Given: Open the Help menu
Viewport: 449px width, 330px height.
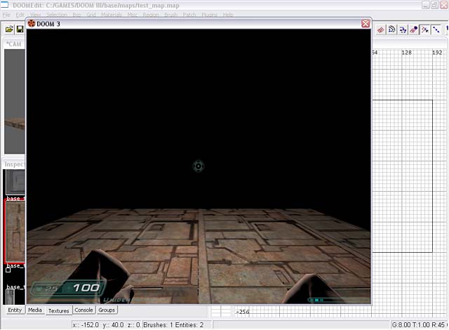Looking at the screenshot, I should coord(228,14).
